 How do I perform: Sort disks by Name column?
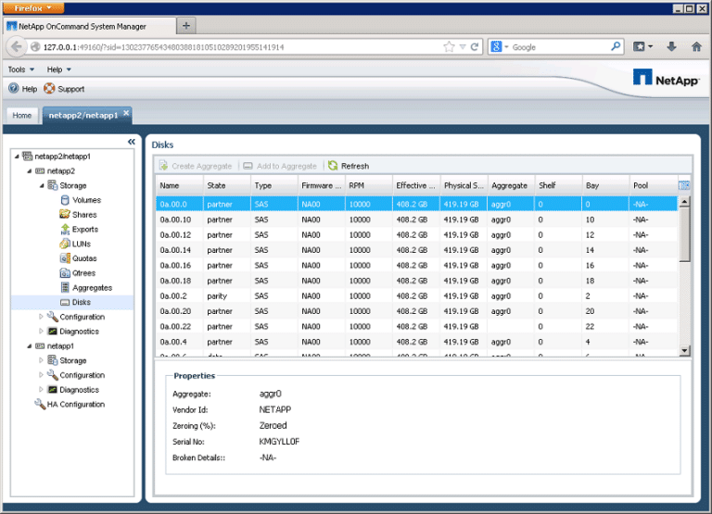179,185
